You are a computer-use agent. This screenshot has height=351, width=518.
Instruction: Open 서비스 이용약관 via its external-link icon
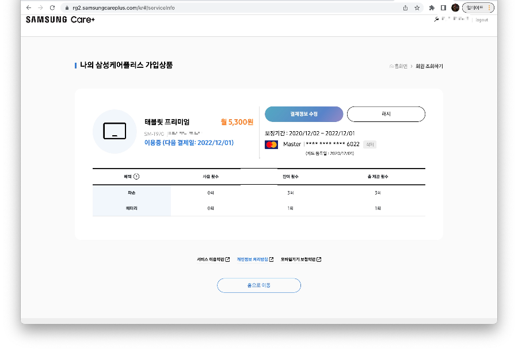click(x=228, y=259)
